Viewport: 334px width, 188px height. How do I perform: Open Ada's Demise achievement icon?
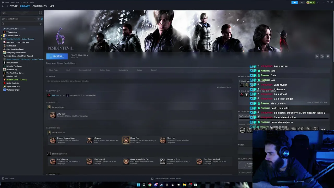52,161
